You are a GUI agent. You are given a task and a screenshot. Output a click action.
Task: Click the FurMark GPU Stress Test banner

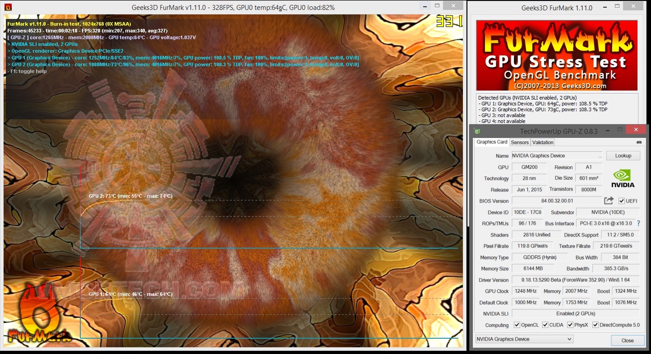pos(557,55)
